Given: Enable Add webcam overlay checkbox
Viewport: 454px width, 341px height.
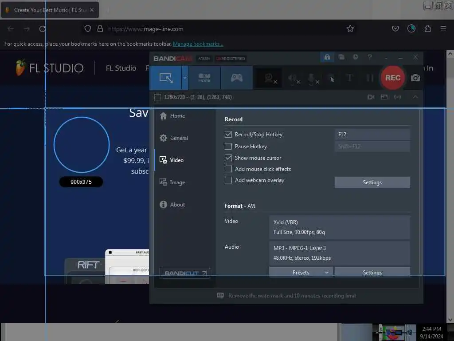Looking at the screenshot, I should tap(228, 180).
